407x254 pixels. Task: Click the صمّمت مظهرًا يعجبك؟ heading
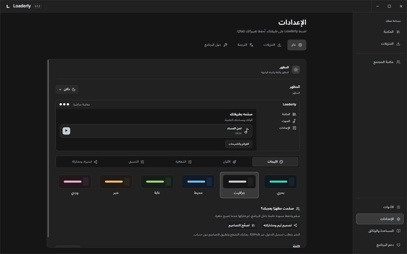(277, 209)
